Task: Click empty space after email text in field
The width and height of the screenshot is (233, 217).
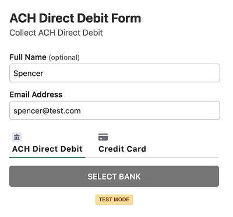Action: coord(150,110)
